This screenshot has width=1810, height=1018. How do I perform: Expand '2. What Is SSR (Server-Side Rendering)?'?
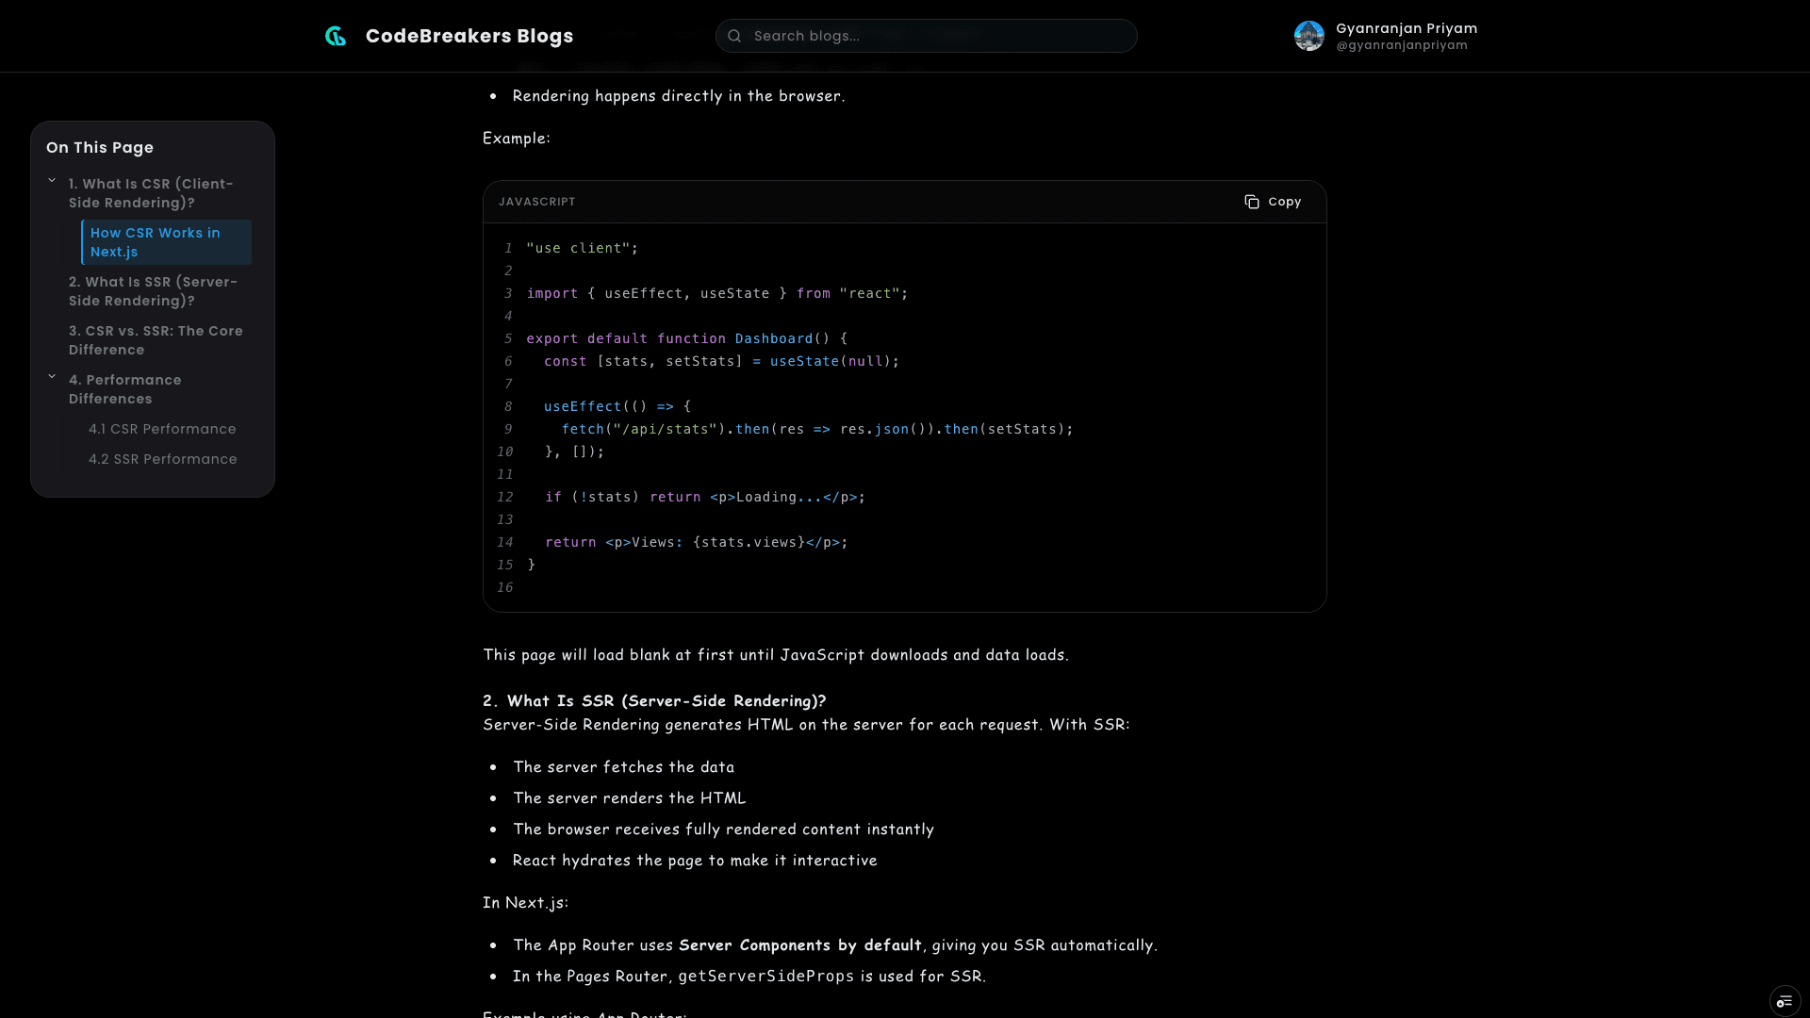pos(153,291)
